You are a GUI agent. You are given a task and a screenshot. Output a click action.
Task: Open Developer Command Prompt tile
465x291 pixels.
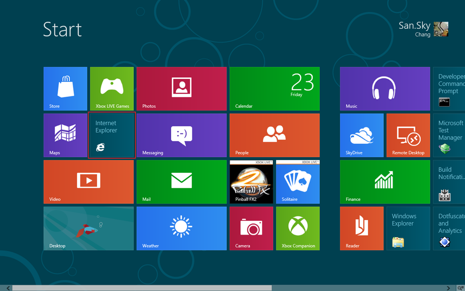[x=449, y=89]
